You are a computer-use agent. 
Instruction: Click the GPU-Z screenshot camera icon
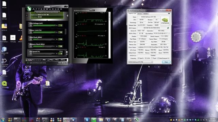point(169,14)
